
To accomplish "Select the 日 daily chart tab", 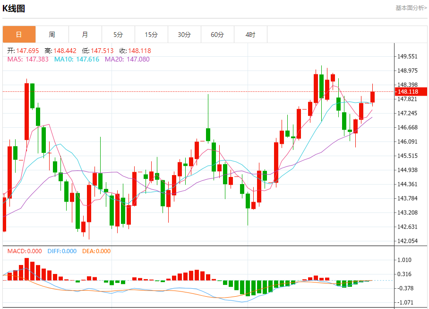I will tap(19, 35).
